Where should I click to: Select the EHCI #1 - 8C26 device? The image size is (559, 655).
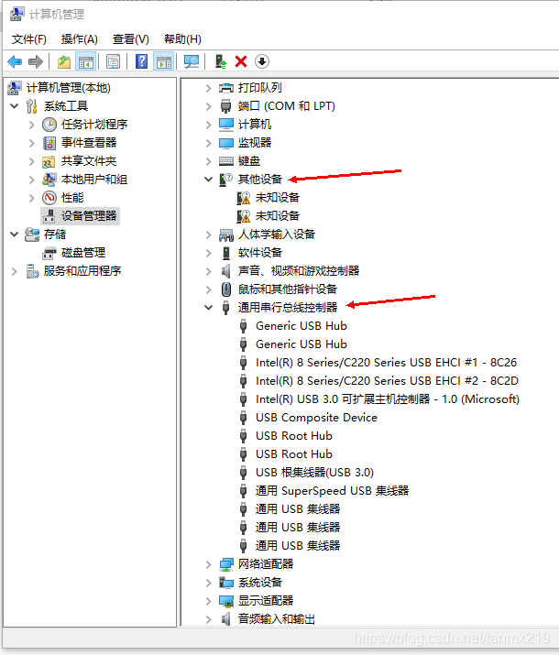[386, 363]
